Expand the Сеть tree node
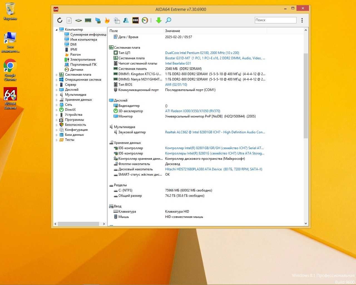356x285 pixels. click(56, 105)
